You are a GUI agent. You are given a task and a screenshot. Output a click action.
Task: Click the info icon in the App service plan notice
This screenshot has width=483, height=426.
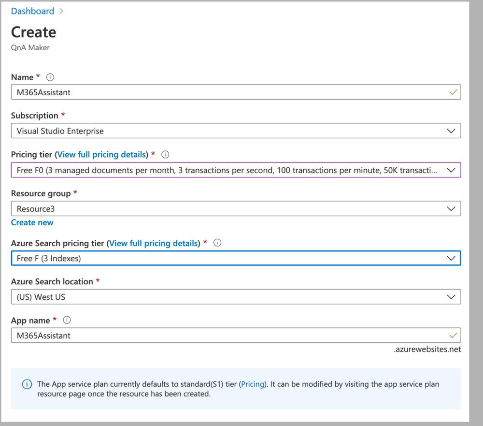(x=27, y=384)
